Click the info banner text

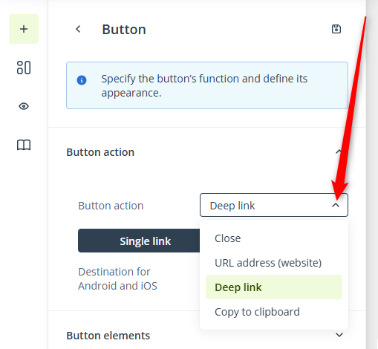[x=204, y=85]
